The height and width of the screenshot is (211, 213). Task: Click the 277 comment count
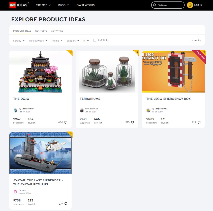(x=61, y=204)
